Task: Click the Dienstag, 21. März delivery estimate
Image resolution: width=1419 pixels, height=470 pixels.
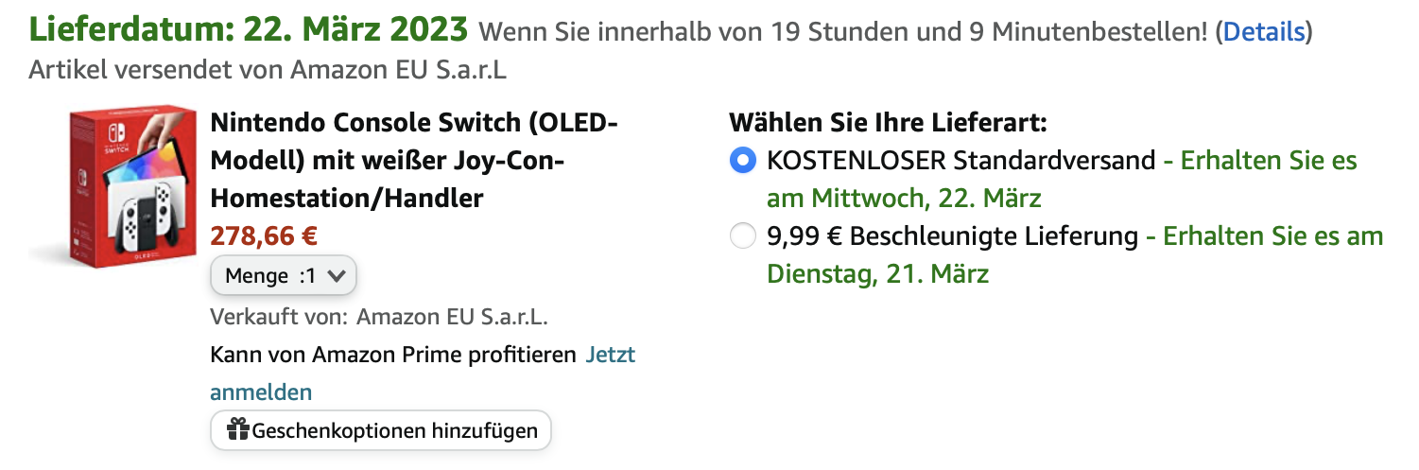Action: pos(877,274)
